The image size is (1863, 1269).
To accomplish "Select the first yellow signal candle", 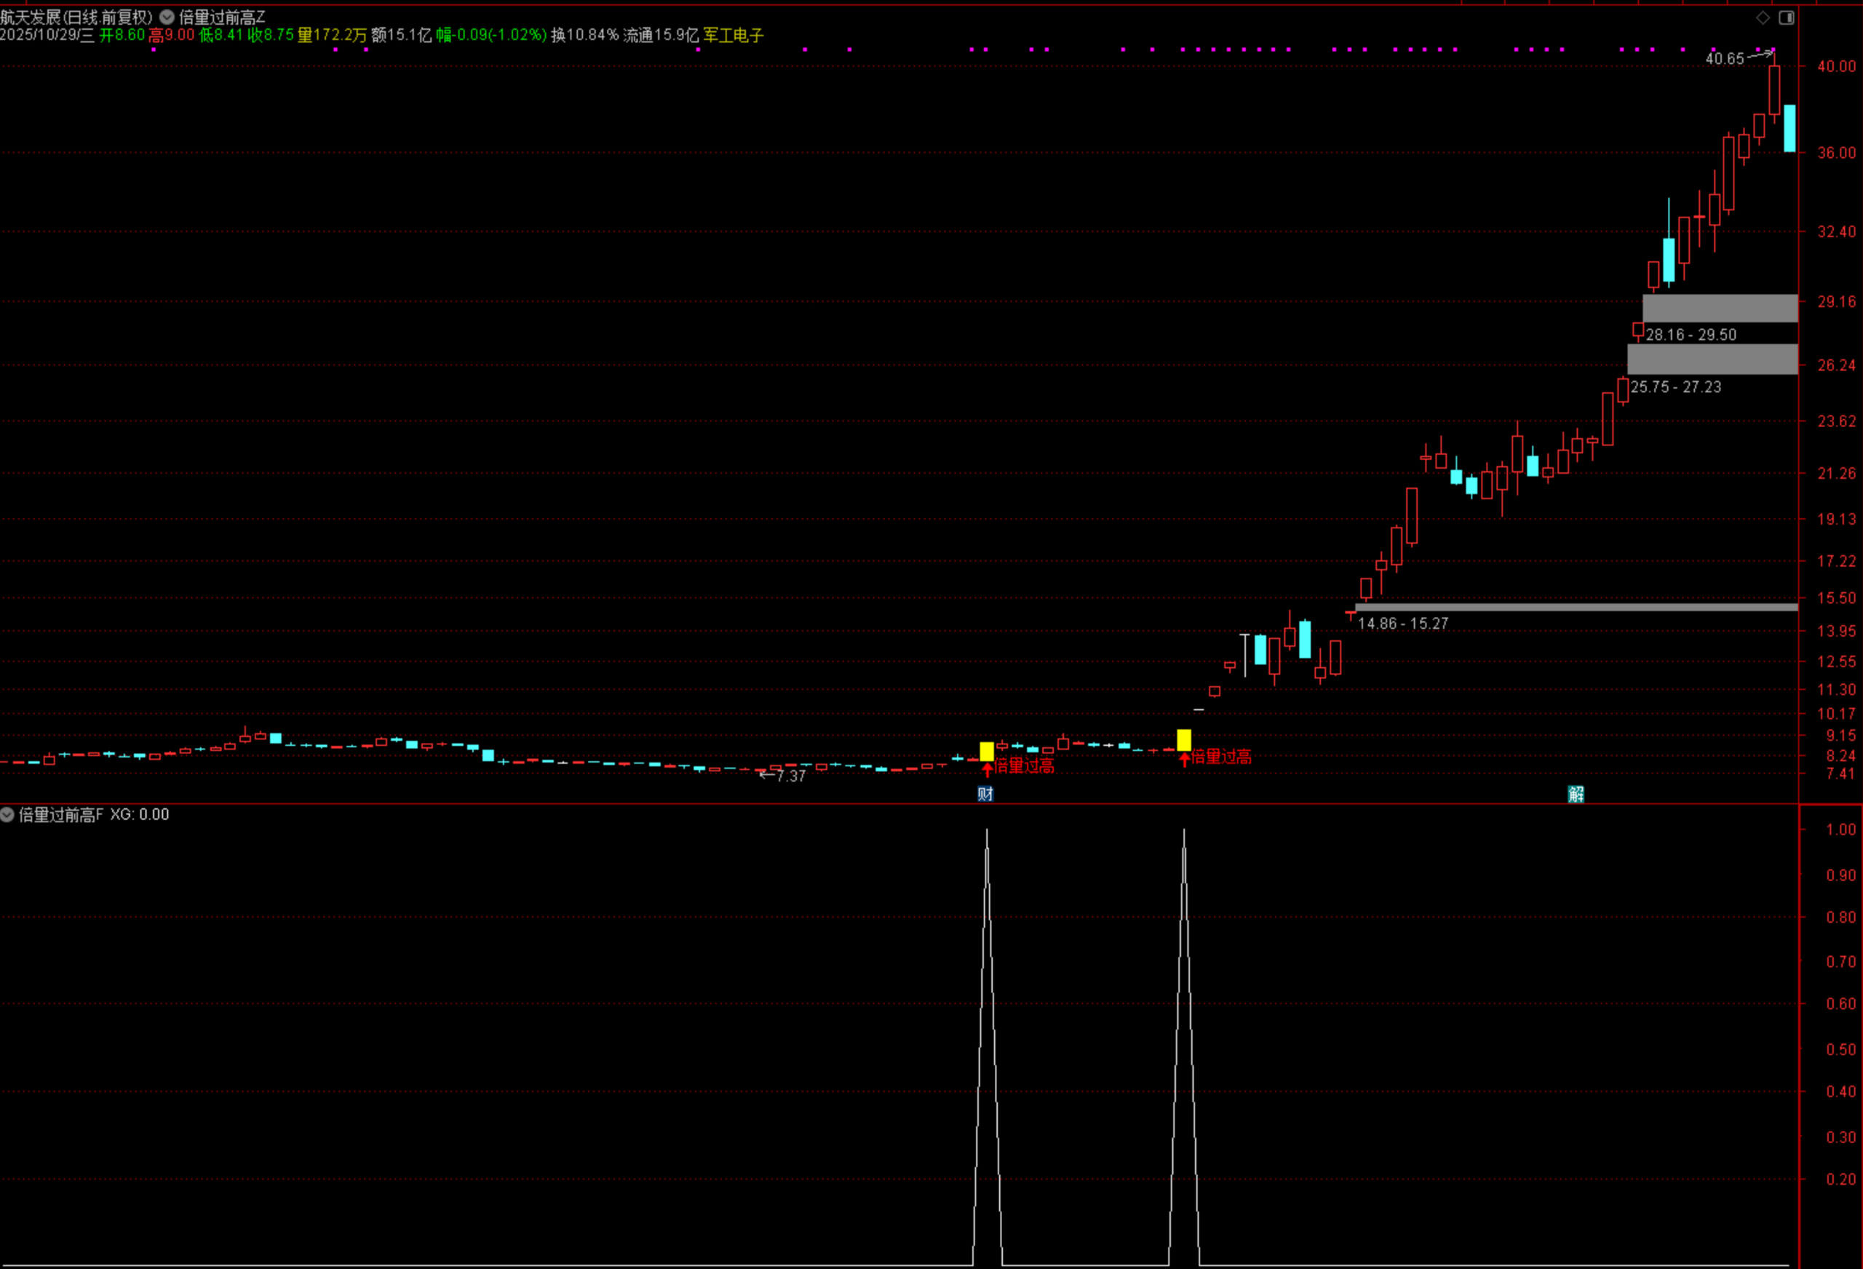I will click(987, 751).
